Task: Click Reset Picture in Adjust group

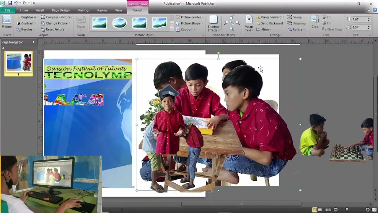Action: tap(53, 29)
